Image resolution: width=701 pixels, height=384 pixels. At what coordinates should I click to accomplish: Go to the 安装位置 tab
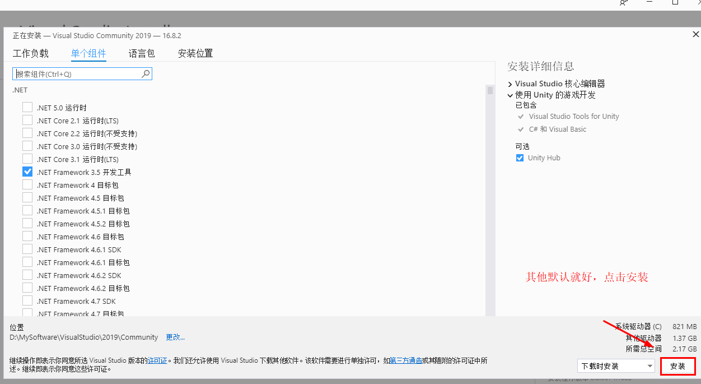tap(195, 54)
